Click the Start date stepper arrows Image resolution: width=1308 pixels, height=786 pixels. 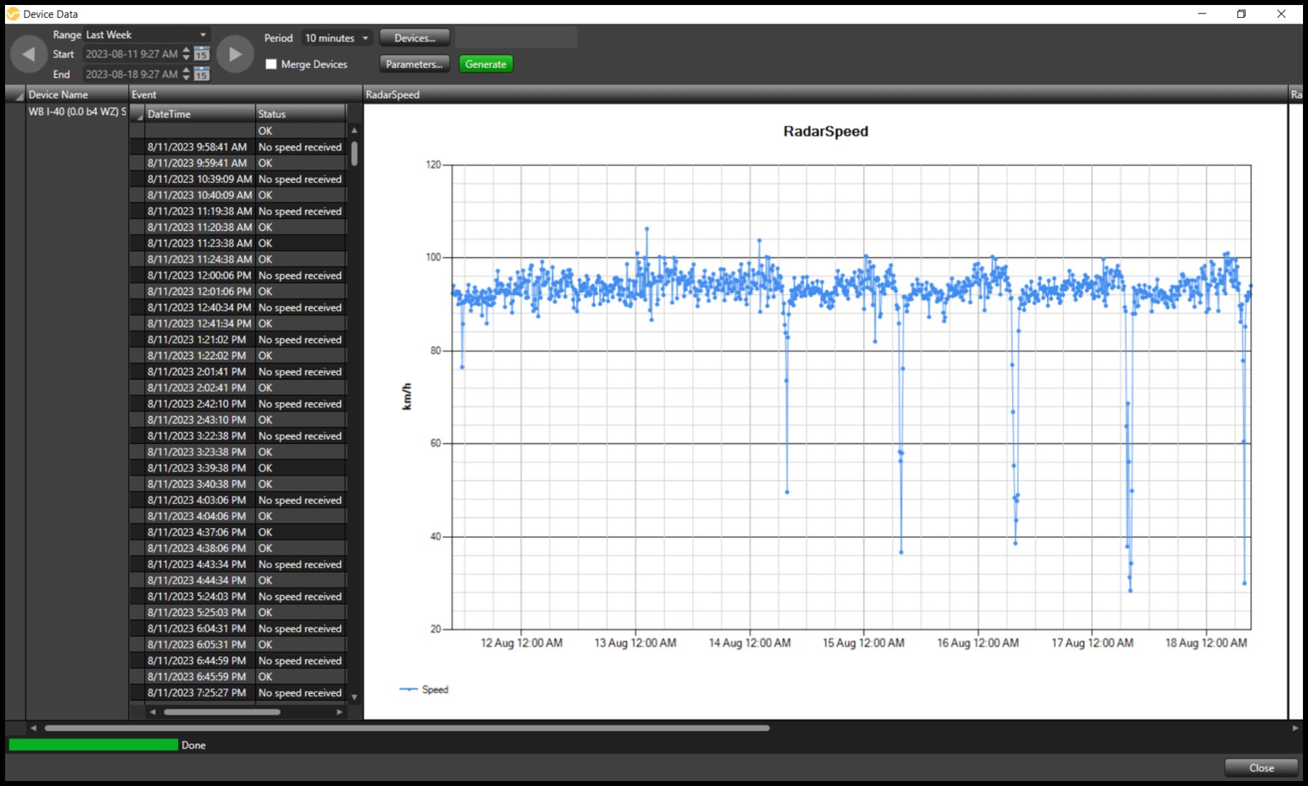[x=187, y=54]
